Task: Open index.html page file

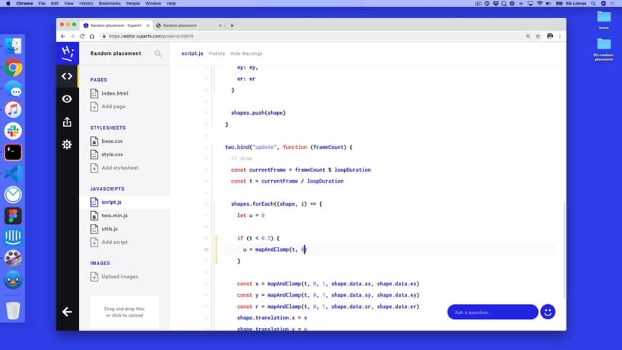Action: tap(114, 94)
